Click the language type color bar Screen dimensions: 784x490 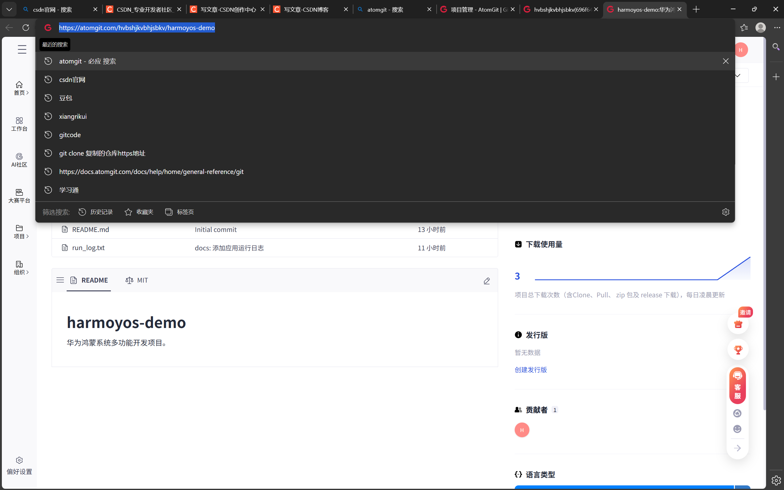[x=632, y=488]
